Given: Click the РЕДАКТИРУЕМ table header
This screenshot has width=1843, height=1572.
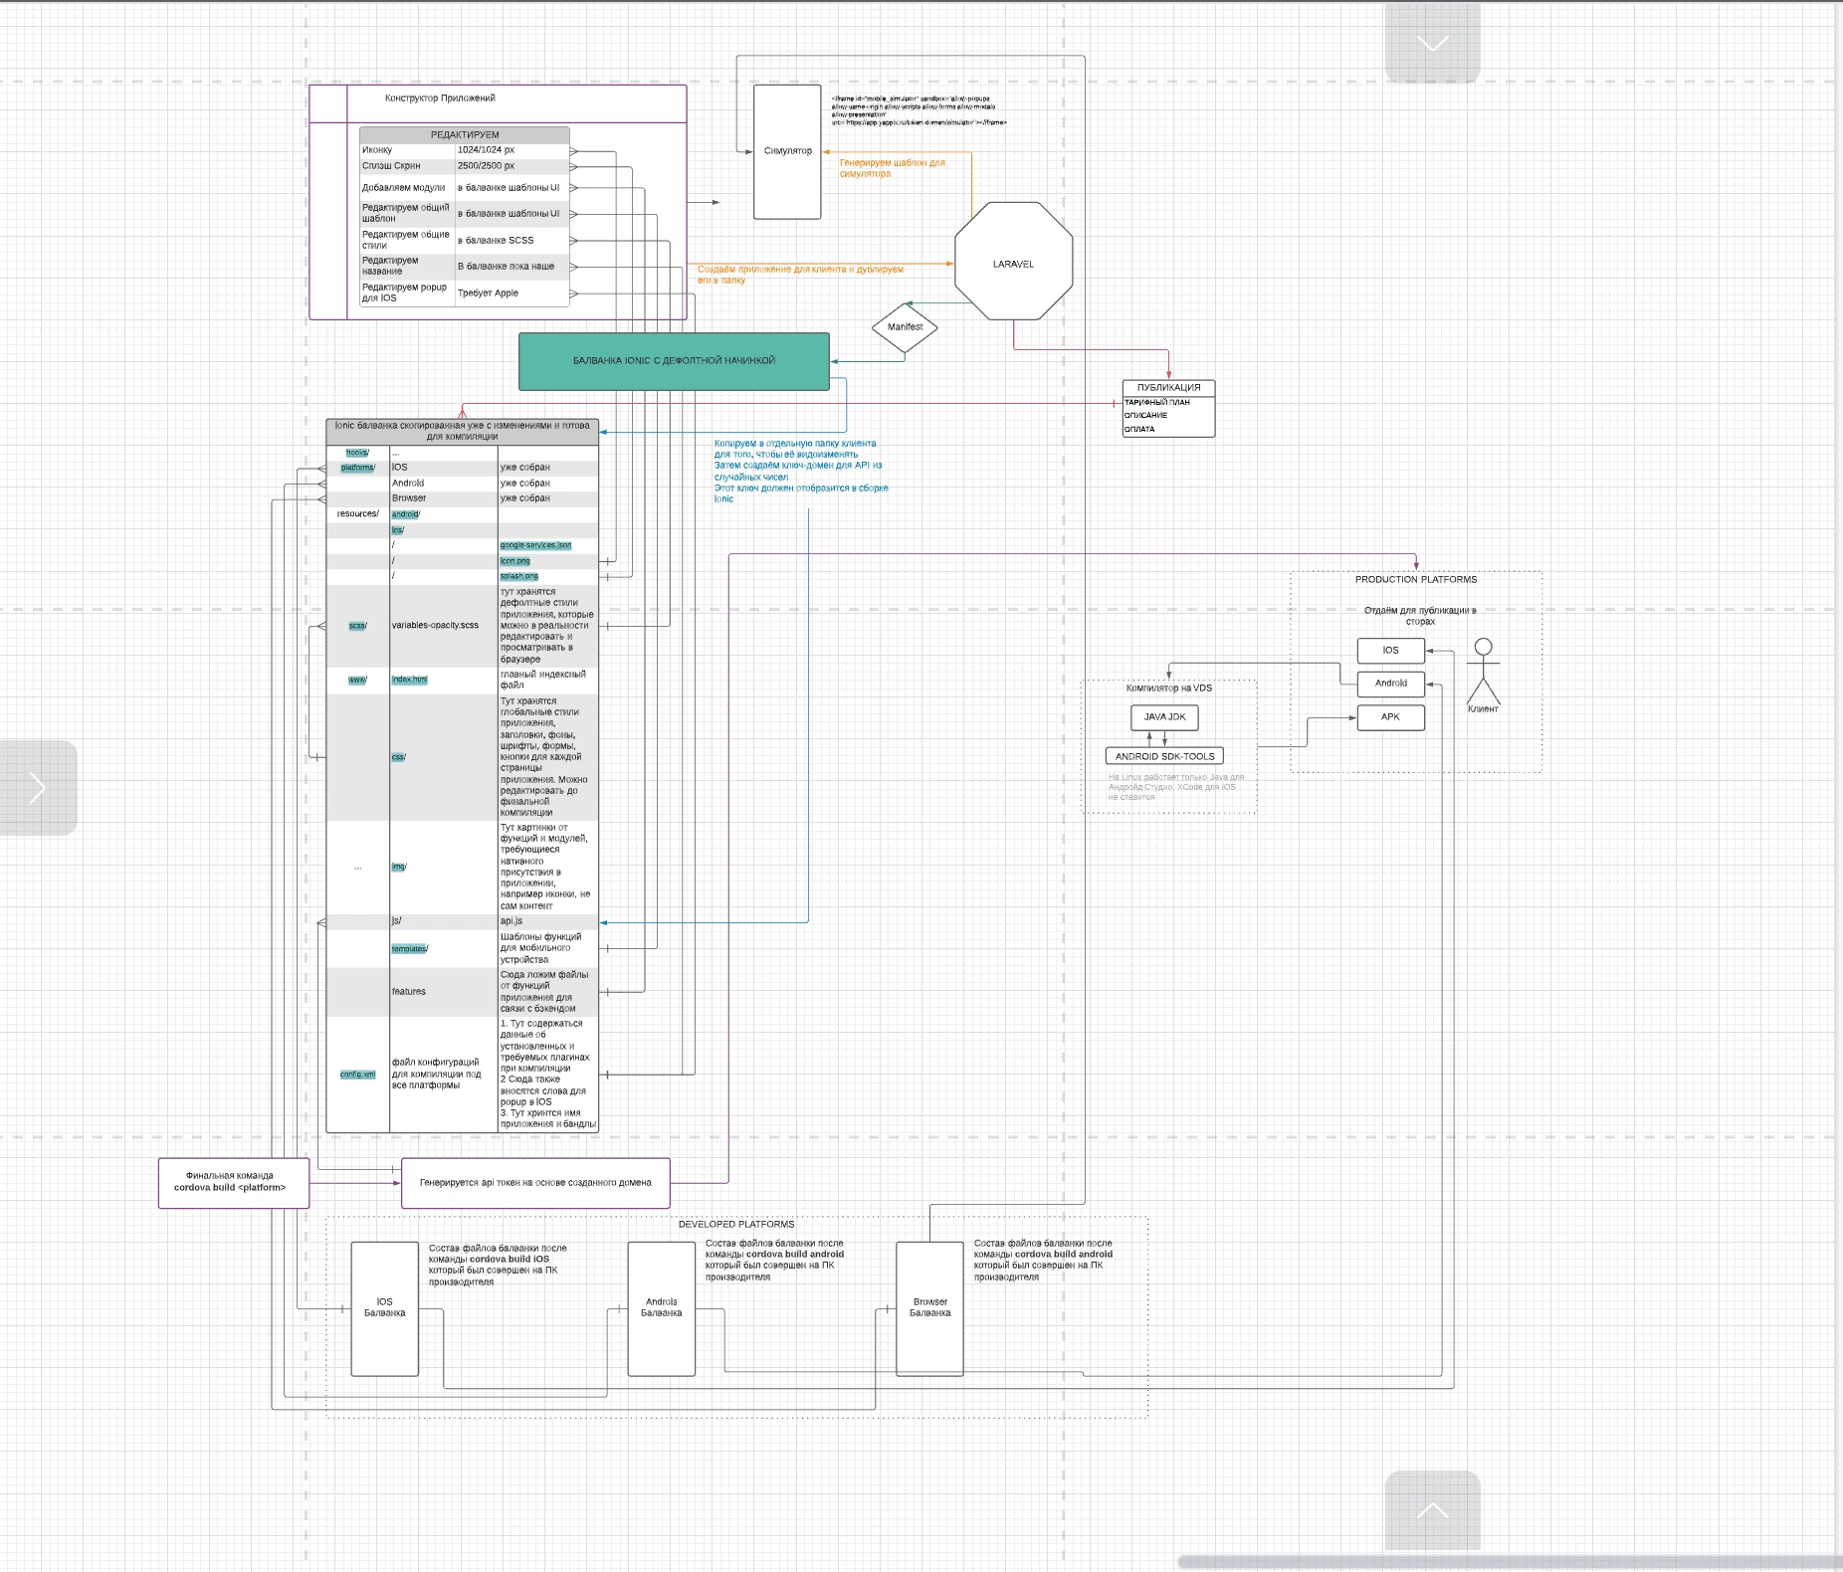Looking at the screenshot, I should (x=465, y=135).
